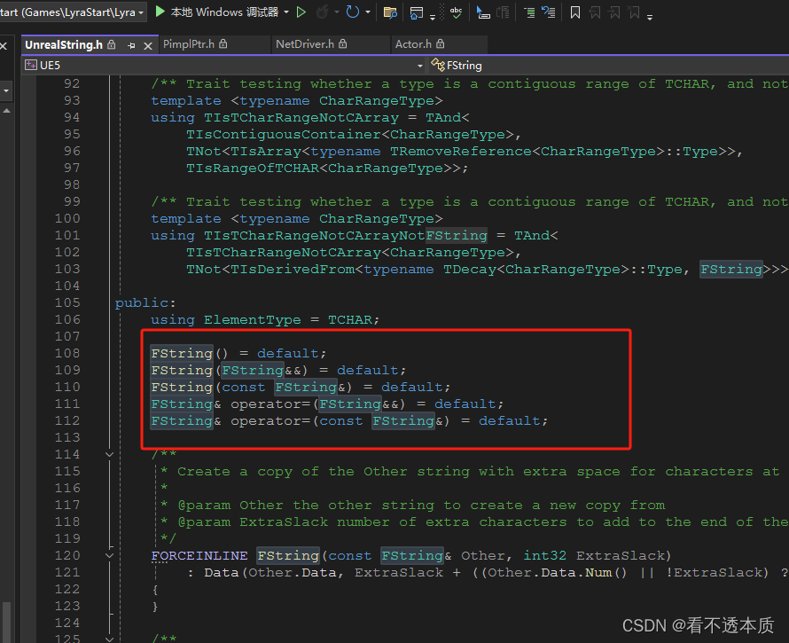Collapse the comment block at line 114
The width and height of the screenshot is (789, 643).
109,454
